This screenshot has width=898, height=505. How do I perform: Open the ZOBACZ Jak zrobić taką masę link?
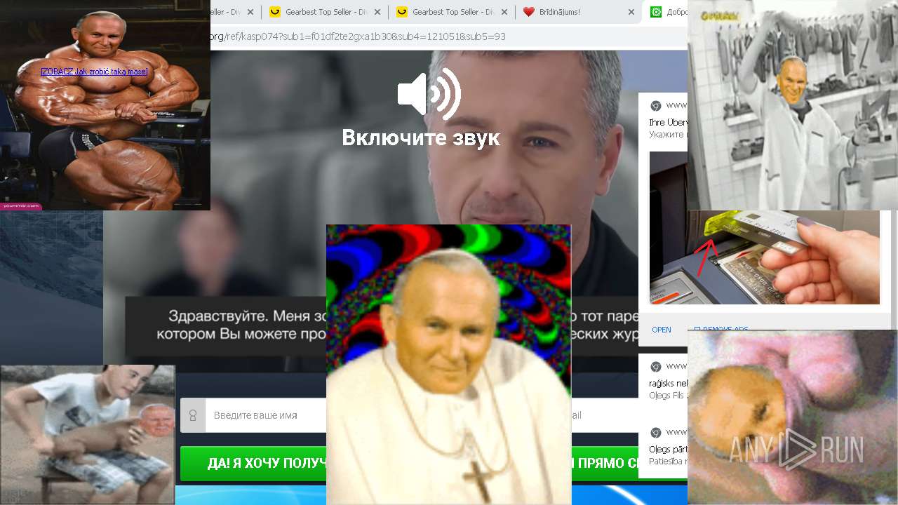[94, 72]
